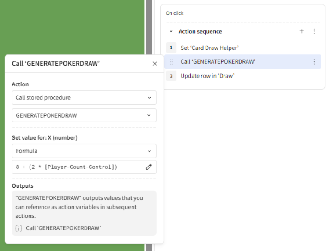Click the action variable icon in Outputs
This screenshot has height=251, width=327.
coord(18,228)
